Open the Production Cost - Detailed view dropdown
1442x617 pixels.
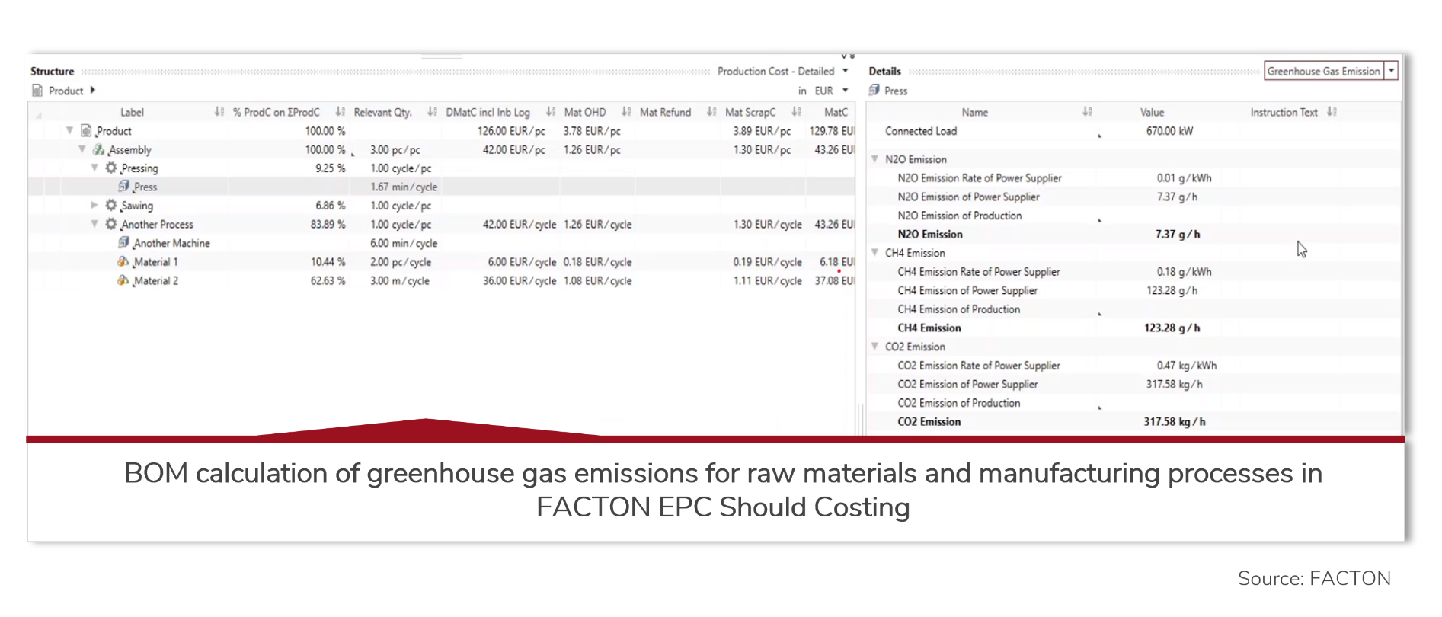pos(845,71)
